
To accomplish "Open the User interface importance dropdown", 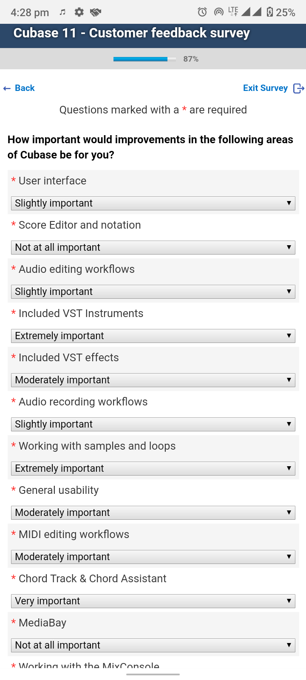I will click(x=153, y=203).
